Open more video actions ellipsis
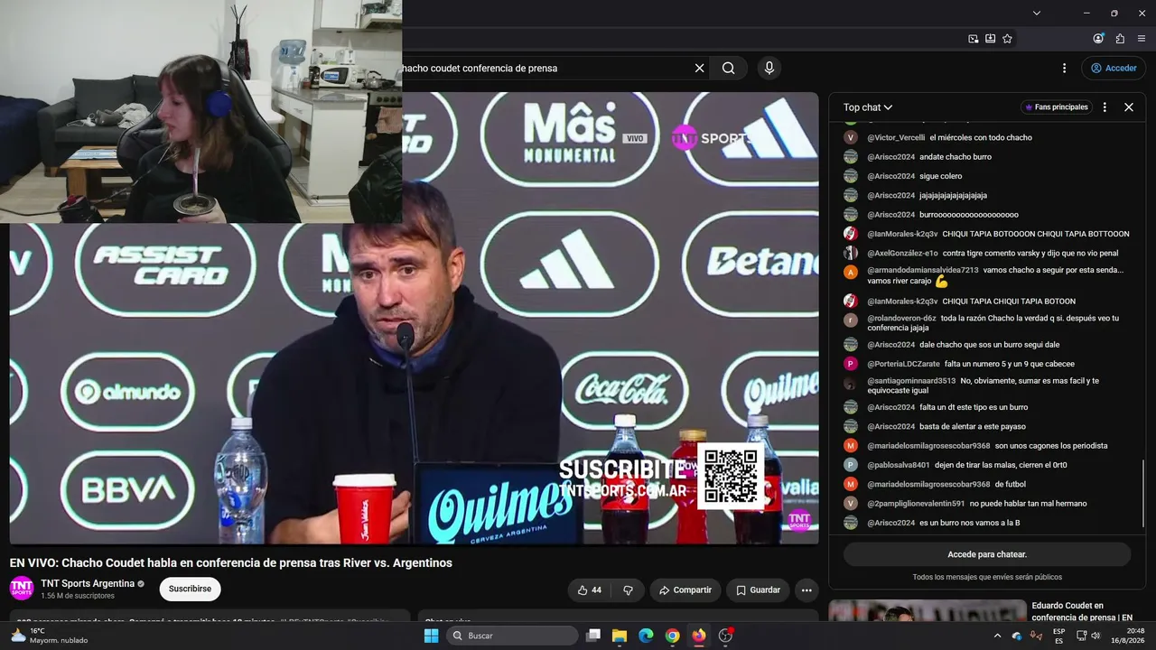This screenshot has width=1156, height=650. click(806, 590)
